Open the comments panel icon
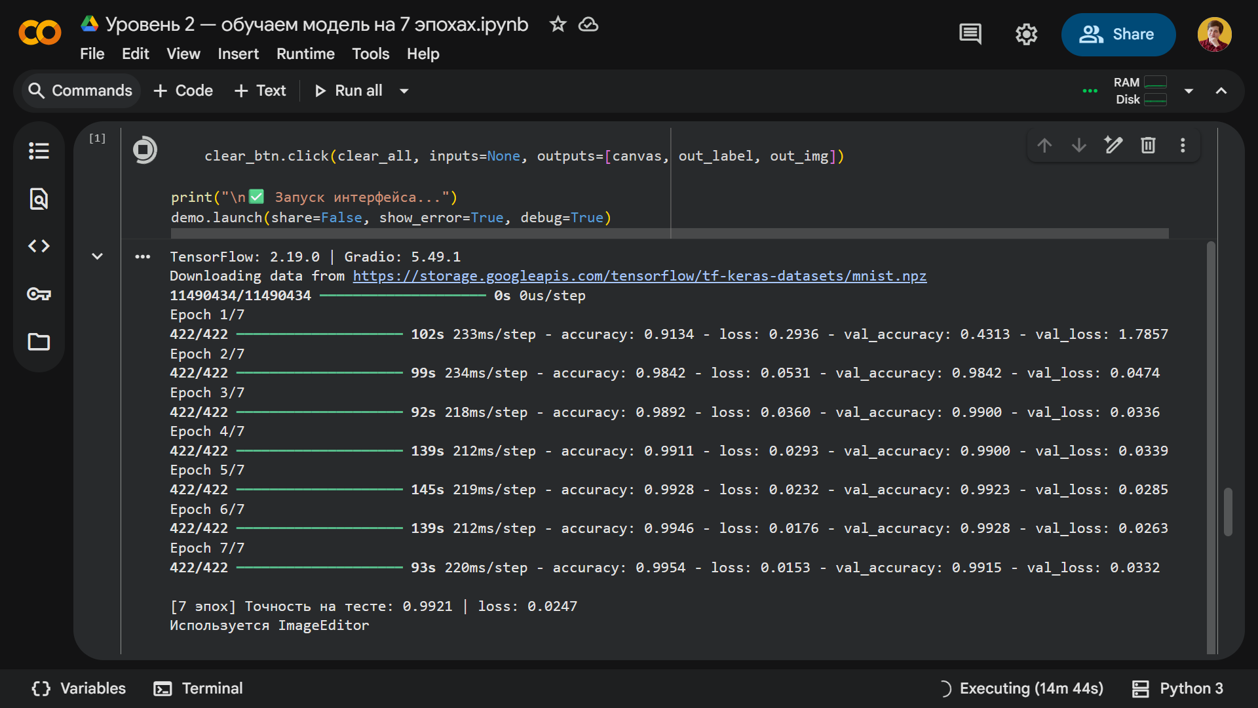 [970, 34]
